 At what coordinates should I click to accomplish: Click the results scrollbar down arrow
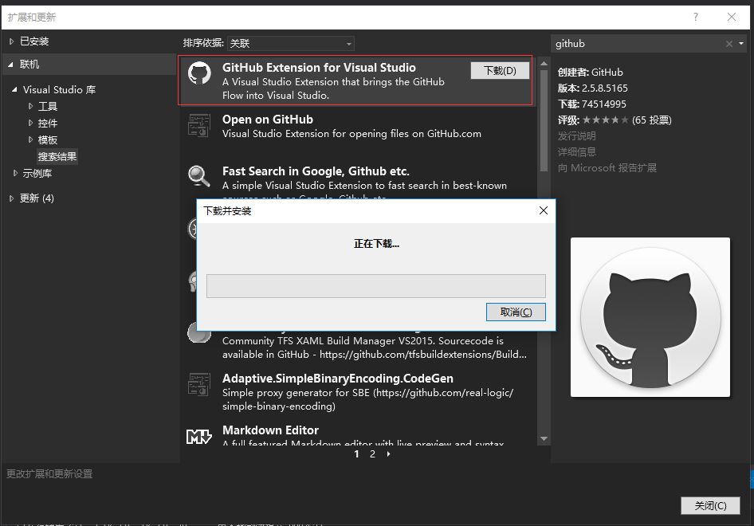544,438
